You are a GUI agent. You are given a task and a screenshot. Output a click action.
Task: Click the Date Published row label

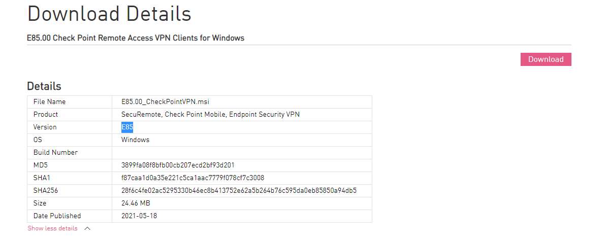[57, 216]
